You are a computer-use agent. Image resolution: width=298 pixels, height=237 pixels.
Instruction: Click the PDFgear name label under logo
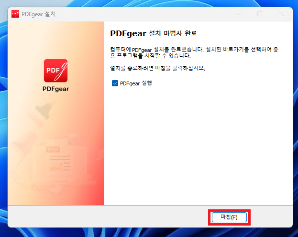tap(55, 89)
